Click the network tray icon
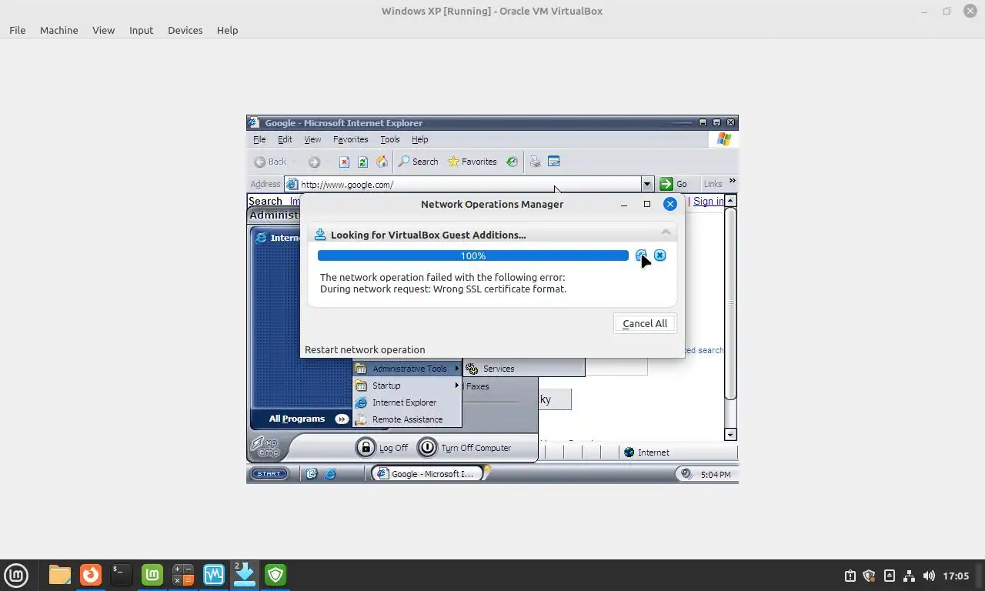The width and height of the screenshot is (985, 591). 909,576
